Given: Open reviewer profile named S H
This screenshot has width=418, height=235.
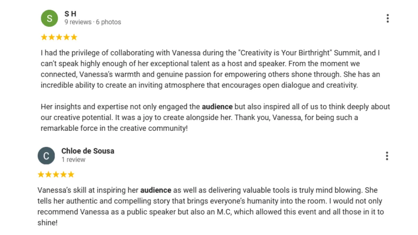Looking at the screenshot, I should pyautogui.click(x=70, y=14).
